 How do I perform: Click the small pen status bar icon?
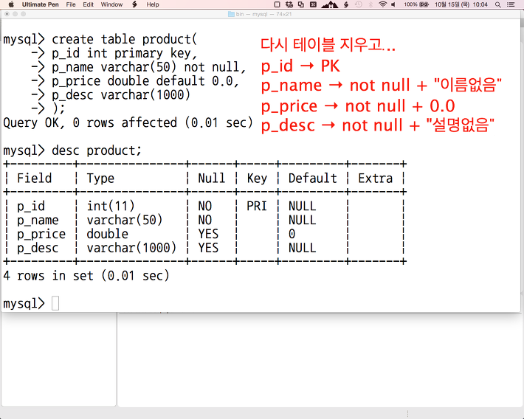[346, 4]
